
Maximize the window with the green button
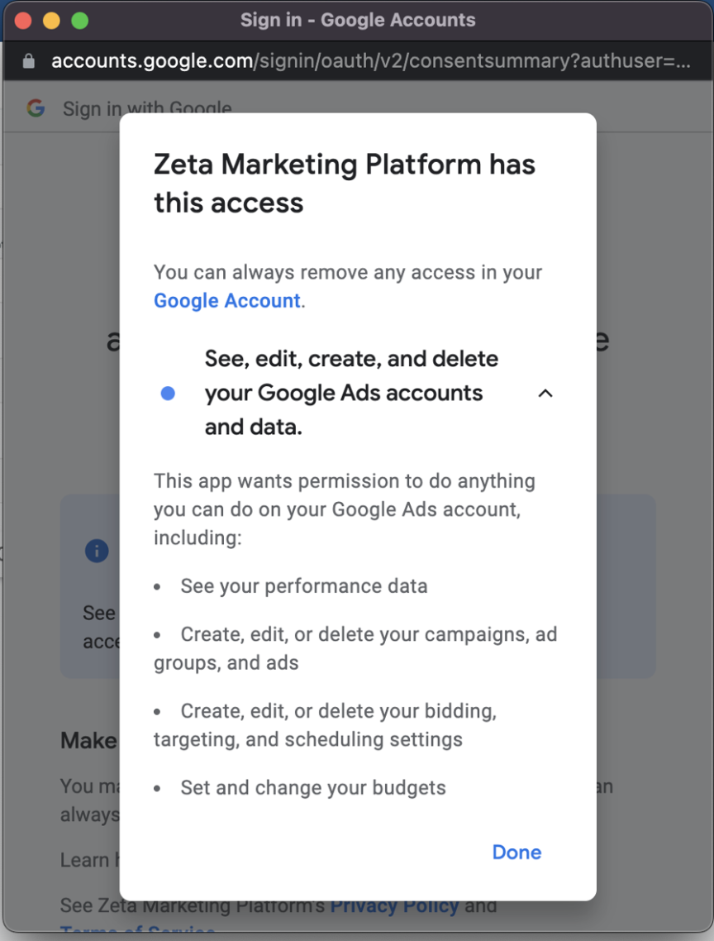[x=79, y=21]
